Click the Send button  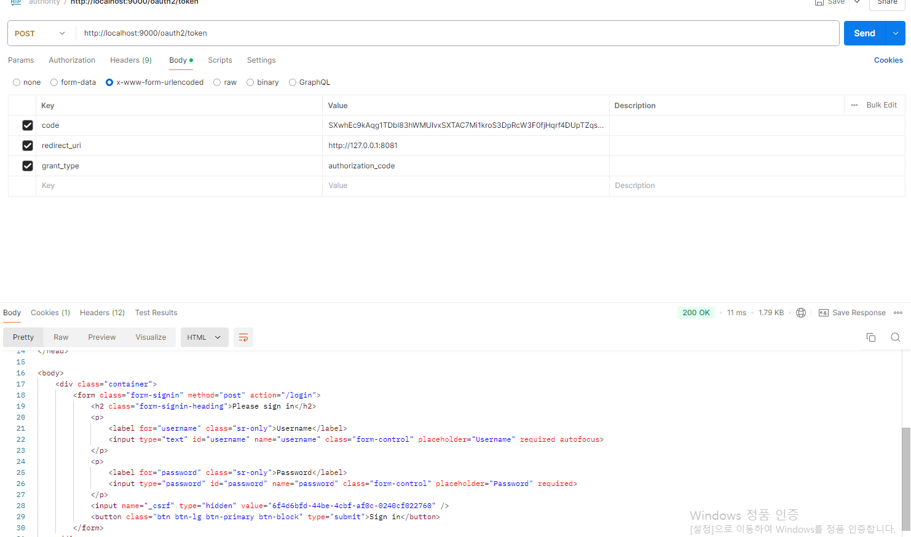point(864,33)
